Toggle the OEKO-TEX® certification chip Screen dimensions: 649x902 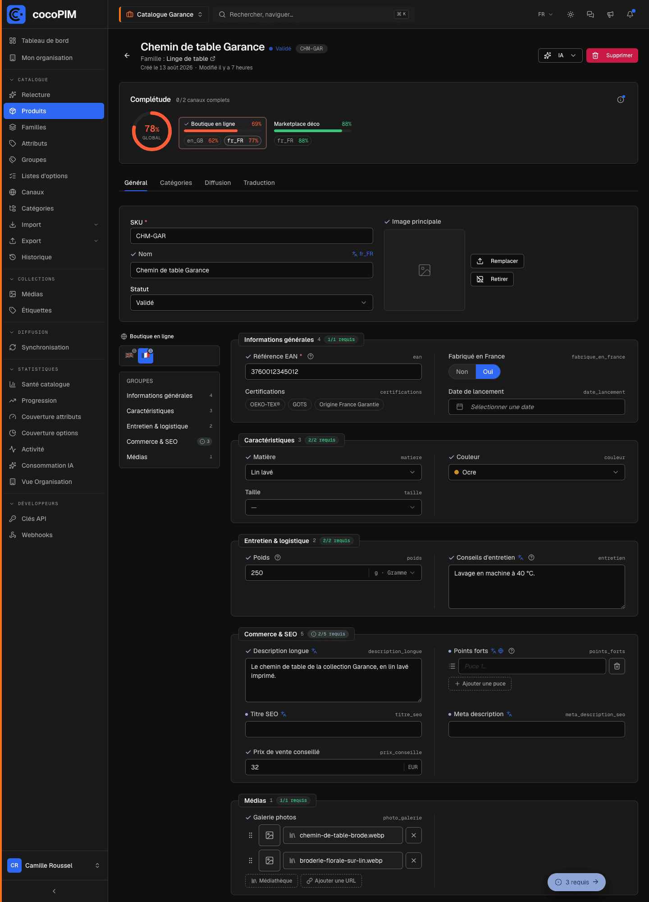pos(265,405)
